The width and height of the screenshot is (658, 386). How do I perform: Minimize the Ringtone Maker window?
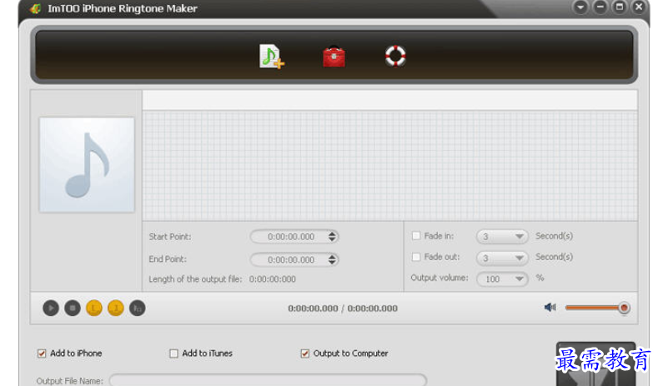tap(600, 8)
